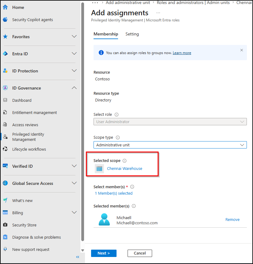The width and height of the screenshot is (253, 264).
Task: Go to Add administrative unit breadcrumb
Action: (128, 3)
